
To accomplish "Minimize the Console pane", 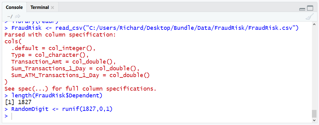I will pos(302,9).
